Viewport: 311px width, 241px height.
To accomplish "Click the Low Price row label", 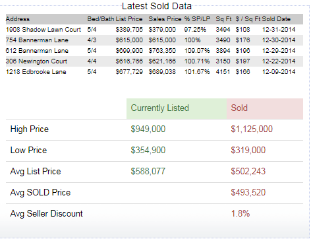I will pyautogui.click(x=28, y=150).
